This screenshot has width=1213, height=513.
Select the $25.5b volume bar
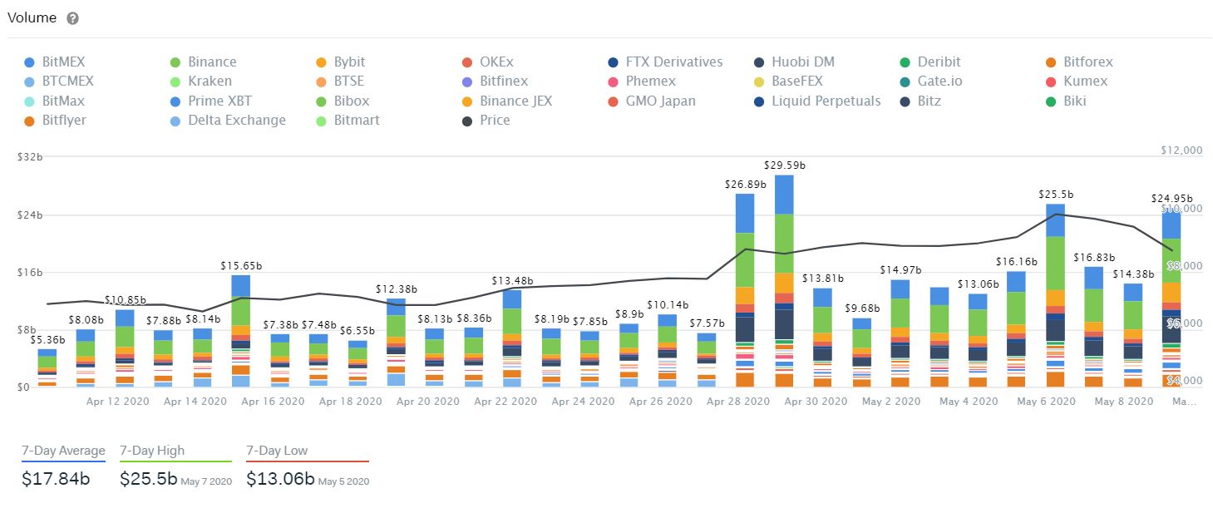pyautogui.click(x=1056, y=295)
